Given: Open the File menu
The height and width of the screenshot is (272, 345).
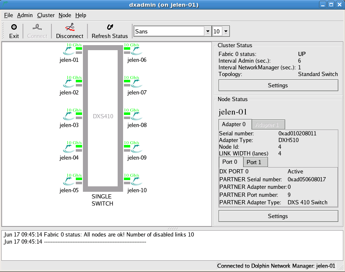Looking at the screenshot, I should coord(8,15).
